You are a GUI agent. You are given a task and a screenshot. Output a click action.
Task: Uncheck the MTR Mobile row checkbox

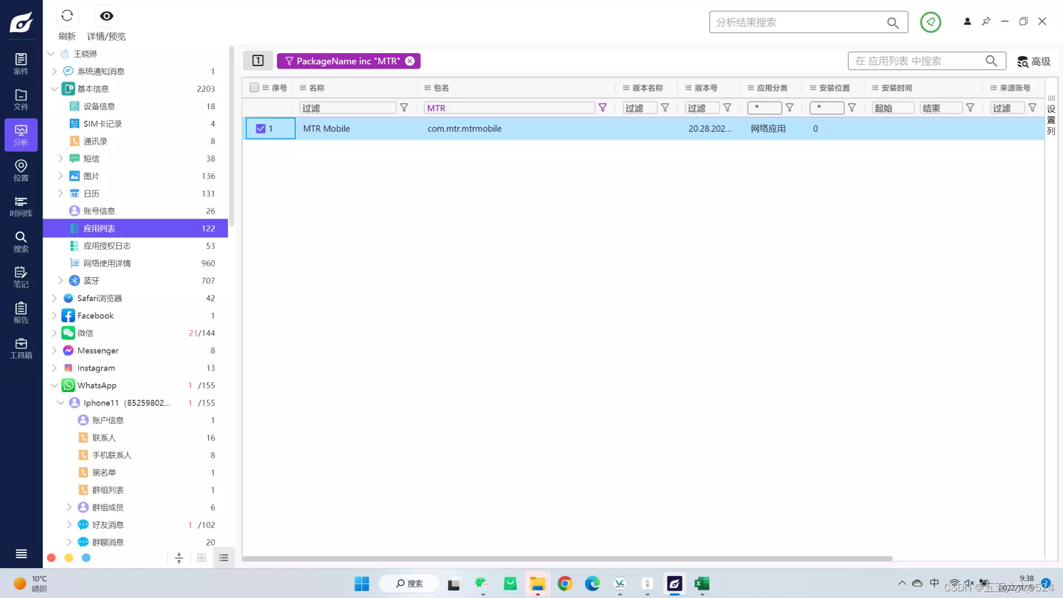(261, 128)
